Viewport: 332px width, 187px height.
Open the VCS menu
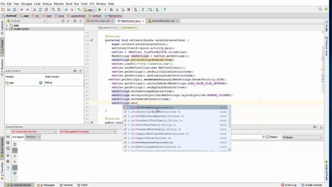(91, 4)
